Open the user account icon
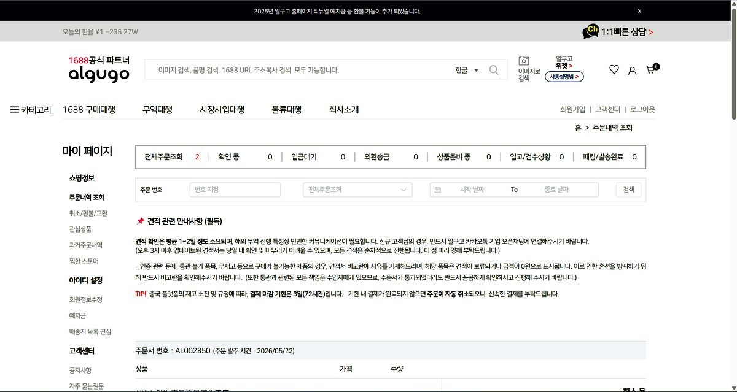Screen dimensions: 737x392 [x=633, y=70]
